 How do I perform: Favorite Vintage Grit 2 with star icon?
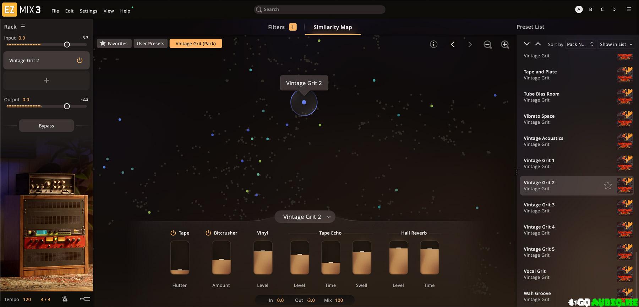608,185
